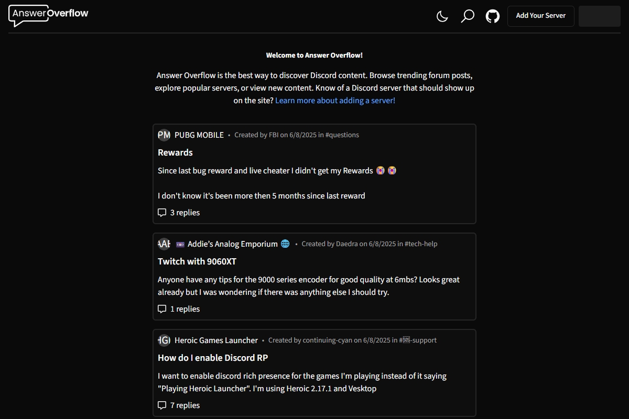
Task: Click the Add Your Server button
Action: tap(540, 16)
